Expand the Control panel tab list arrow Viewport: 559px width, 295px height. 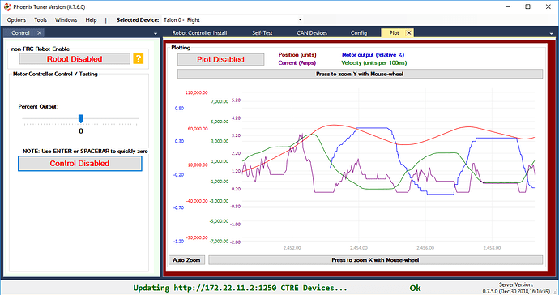pyautogui.click(x=156, y=33)
